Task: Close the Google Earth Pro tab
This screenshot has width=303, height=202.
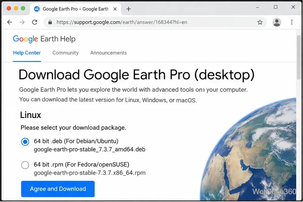Action: click(x=115, y=9)
